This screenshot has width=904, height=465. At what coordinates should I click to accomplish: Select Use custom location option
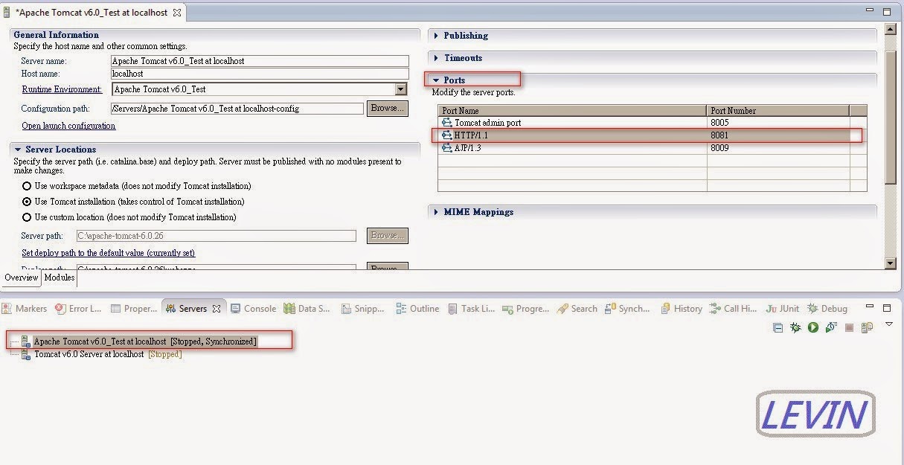tap(27, 217)
